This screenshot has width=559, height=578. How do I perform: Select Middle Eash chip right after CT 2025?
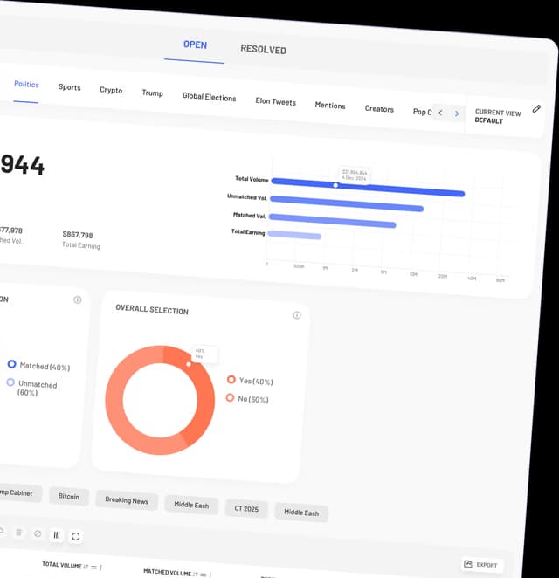[301, 513]
